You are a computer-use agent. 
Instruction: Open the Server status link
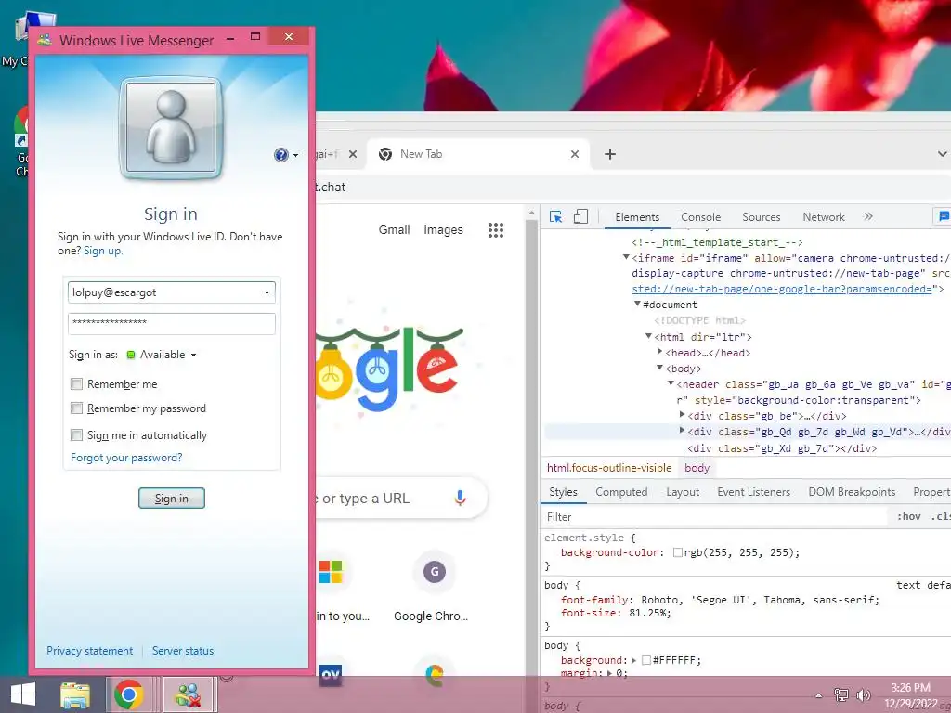click(x=183, y=651)
